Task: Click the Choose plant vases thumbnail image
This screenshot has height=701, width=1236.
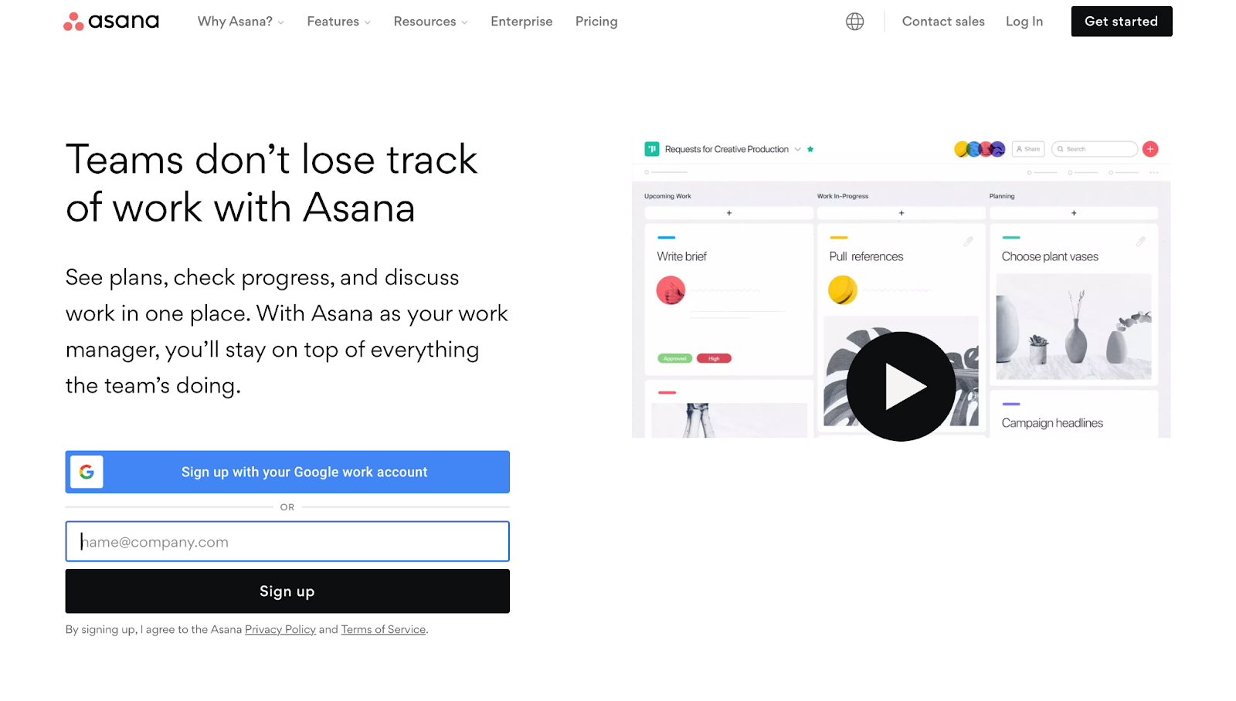Action: click(1074, 327)
